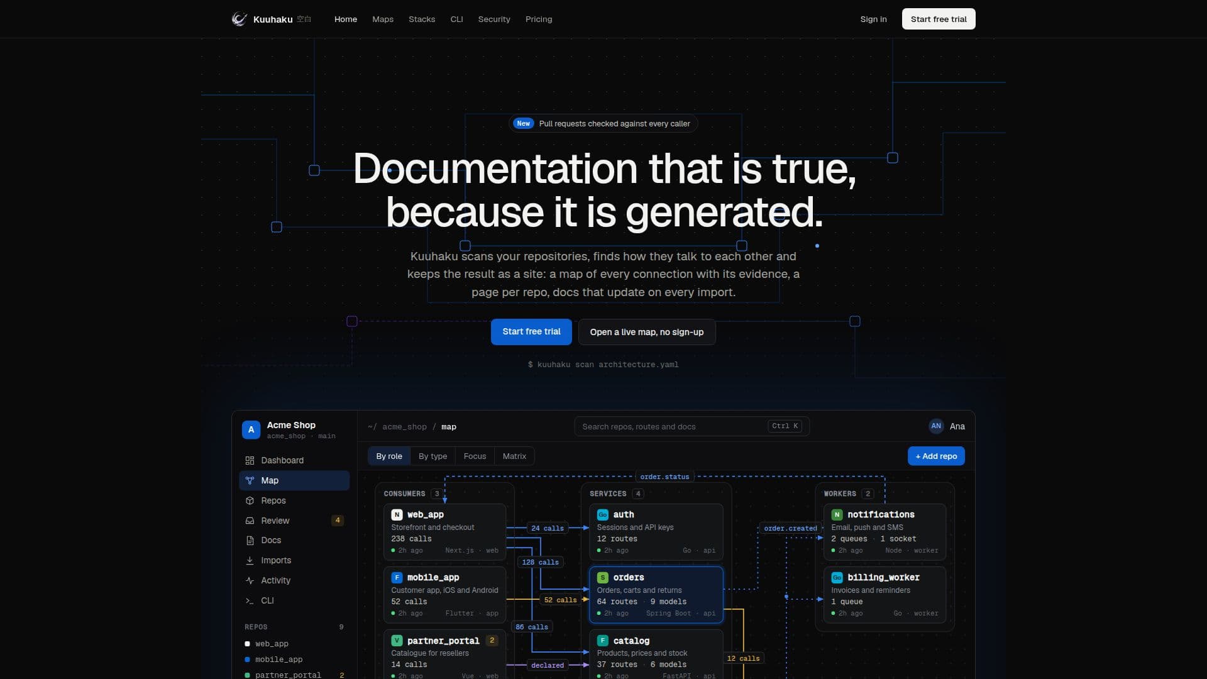Click the + Add repo button
The height and width of the screenshot is (679, 1207).
click(936, 456)
